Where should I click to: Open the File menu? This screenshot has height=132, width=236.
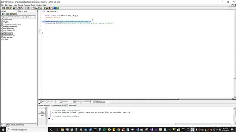point(2,5)
